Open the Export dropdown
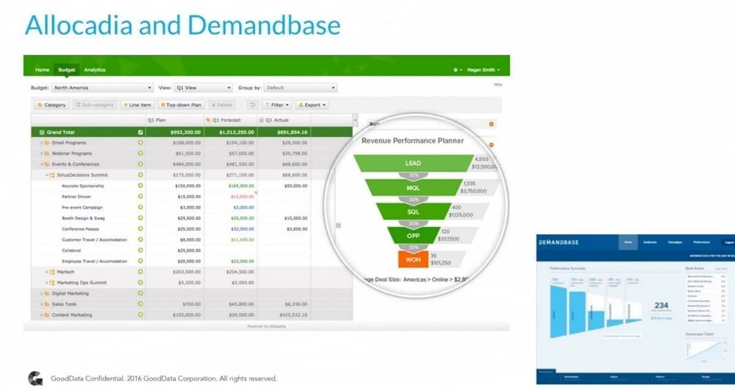 pyautogui.click(x=312, y=105)
